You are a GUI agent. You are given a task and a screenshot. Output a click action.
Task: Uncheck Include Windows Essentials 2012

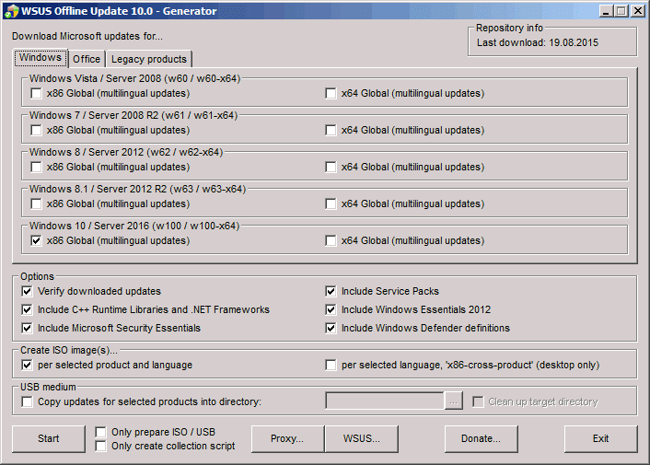point(331,309)
